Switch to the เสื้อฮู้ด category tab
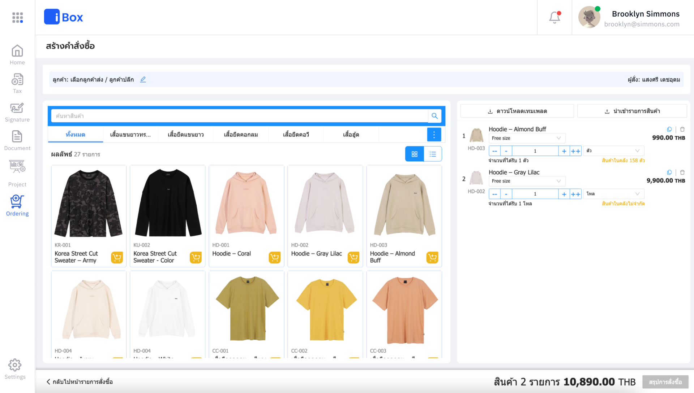The image size is (694, 393). [x=351, y=134]
